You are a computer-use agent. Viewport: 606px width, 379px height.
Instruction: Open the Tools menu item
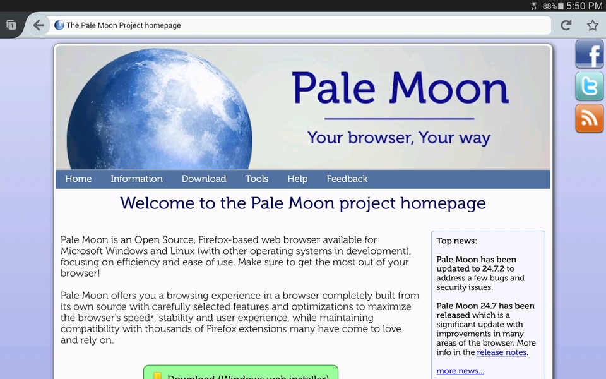tap(257, 179)
